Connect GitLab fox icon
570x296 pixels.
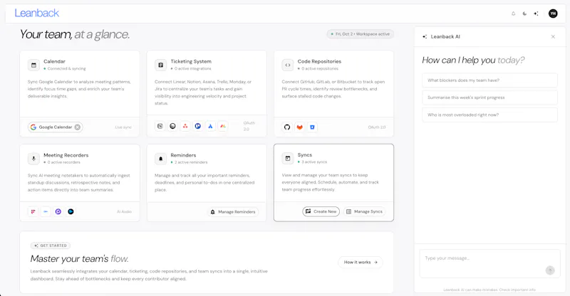tap(299, 127)
